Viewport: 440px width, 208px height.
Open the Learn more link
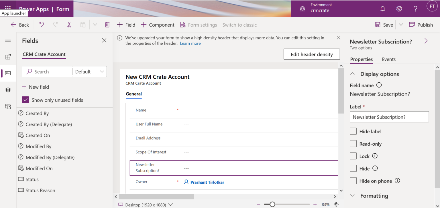190,43
